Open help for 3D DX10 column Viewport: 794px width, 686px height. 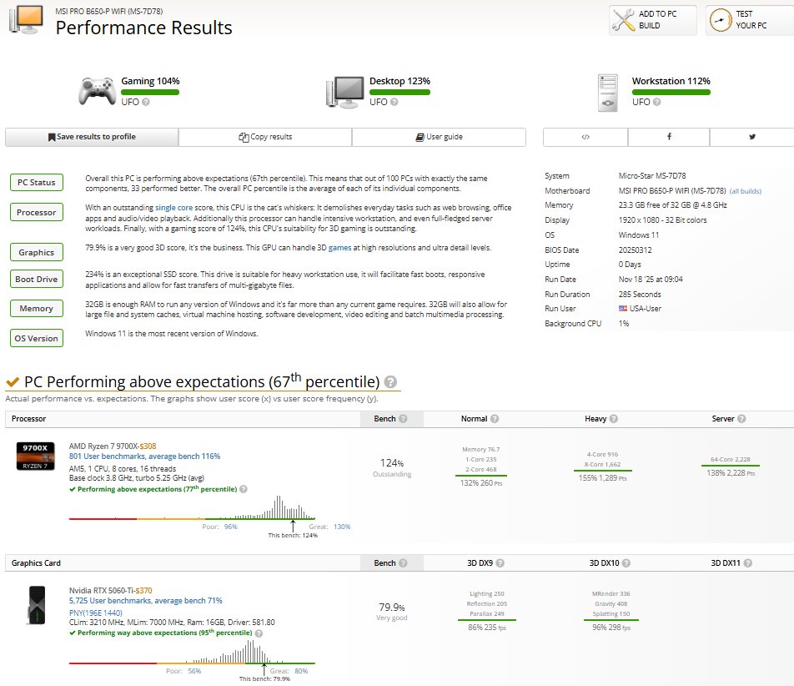626,563
